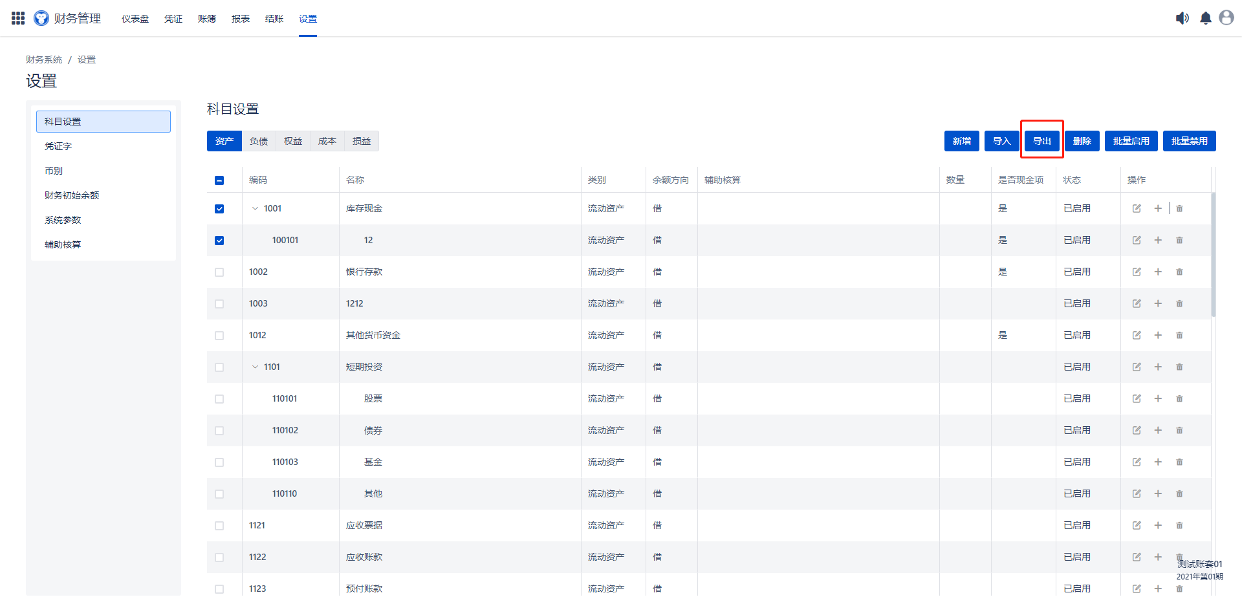
Task: Add sub-account under 1001
Action: click(x=1158, y=208)
